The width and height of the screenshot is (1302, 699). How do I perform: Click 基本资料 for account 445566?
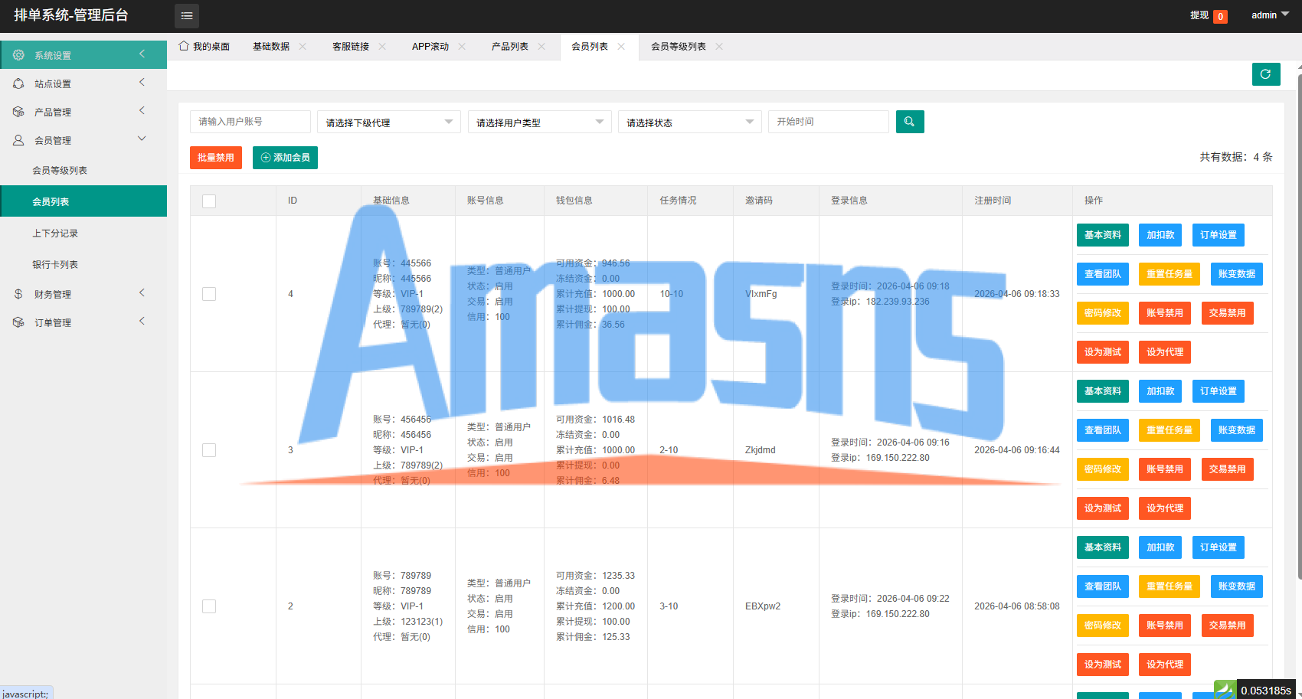[1103, 235]
